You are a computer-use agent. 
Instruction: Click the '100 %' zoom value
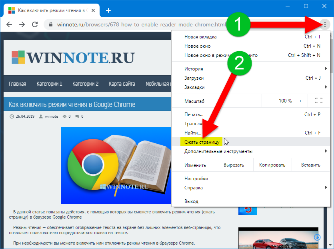point(285,101)
